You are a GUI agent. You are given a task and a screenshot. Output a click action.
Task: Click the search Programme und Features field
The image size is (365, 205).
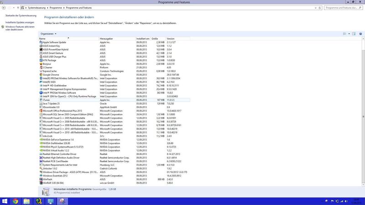pyautogui.click(x=343, y=8)
